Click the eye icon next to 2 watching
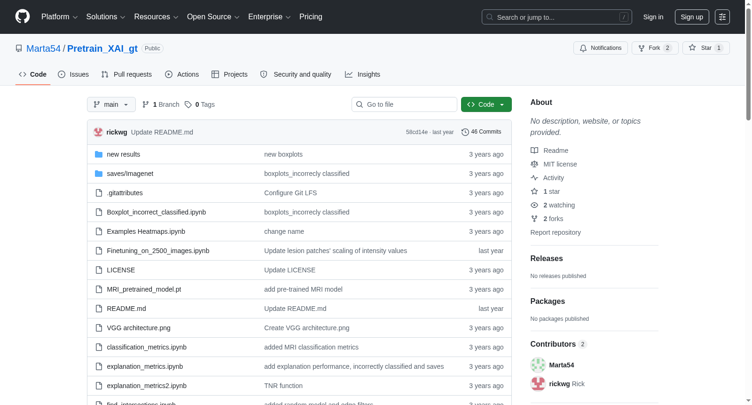The height and width of the screenshot is (405, 752). tap(534, 205)
